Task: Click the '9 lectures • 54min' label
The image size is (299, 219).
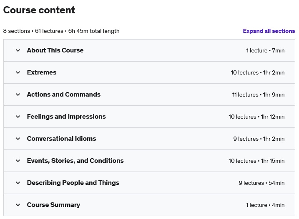Action: coord(261,183)
